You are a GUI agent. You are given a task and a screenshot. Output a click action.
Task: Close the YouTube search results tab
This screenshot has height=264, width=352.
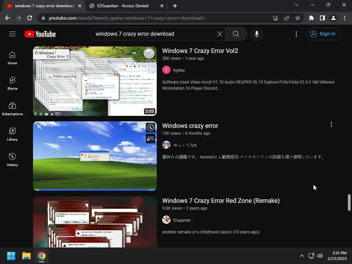click(80, 6)
